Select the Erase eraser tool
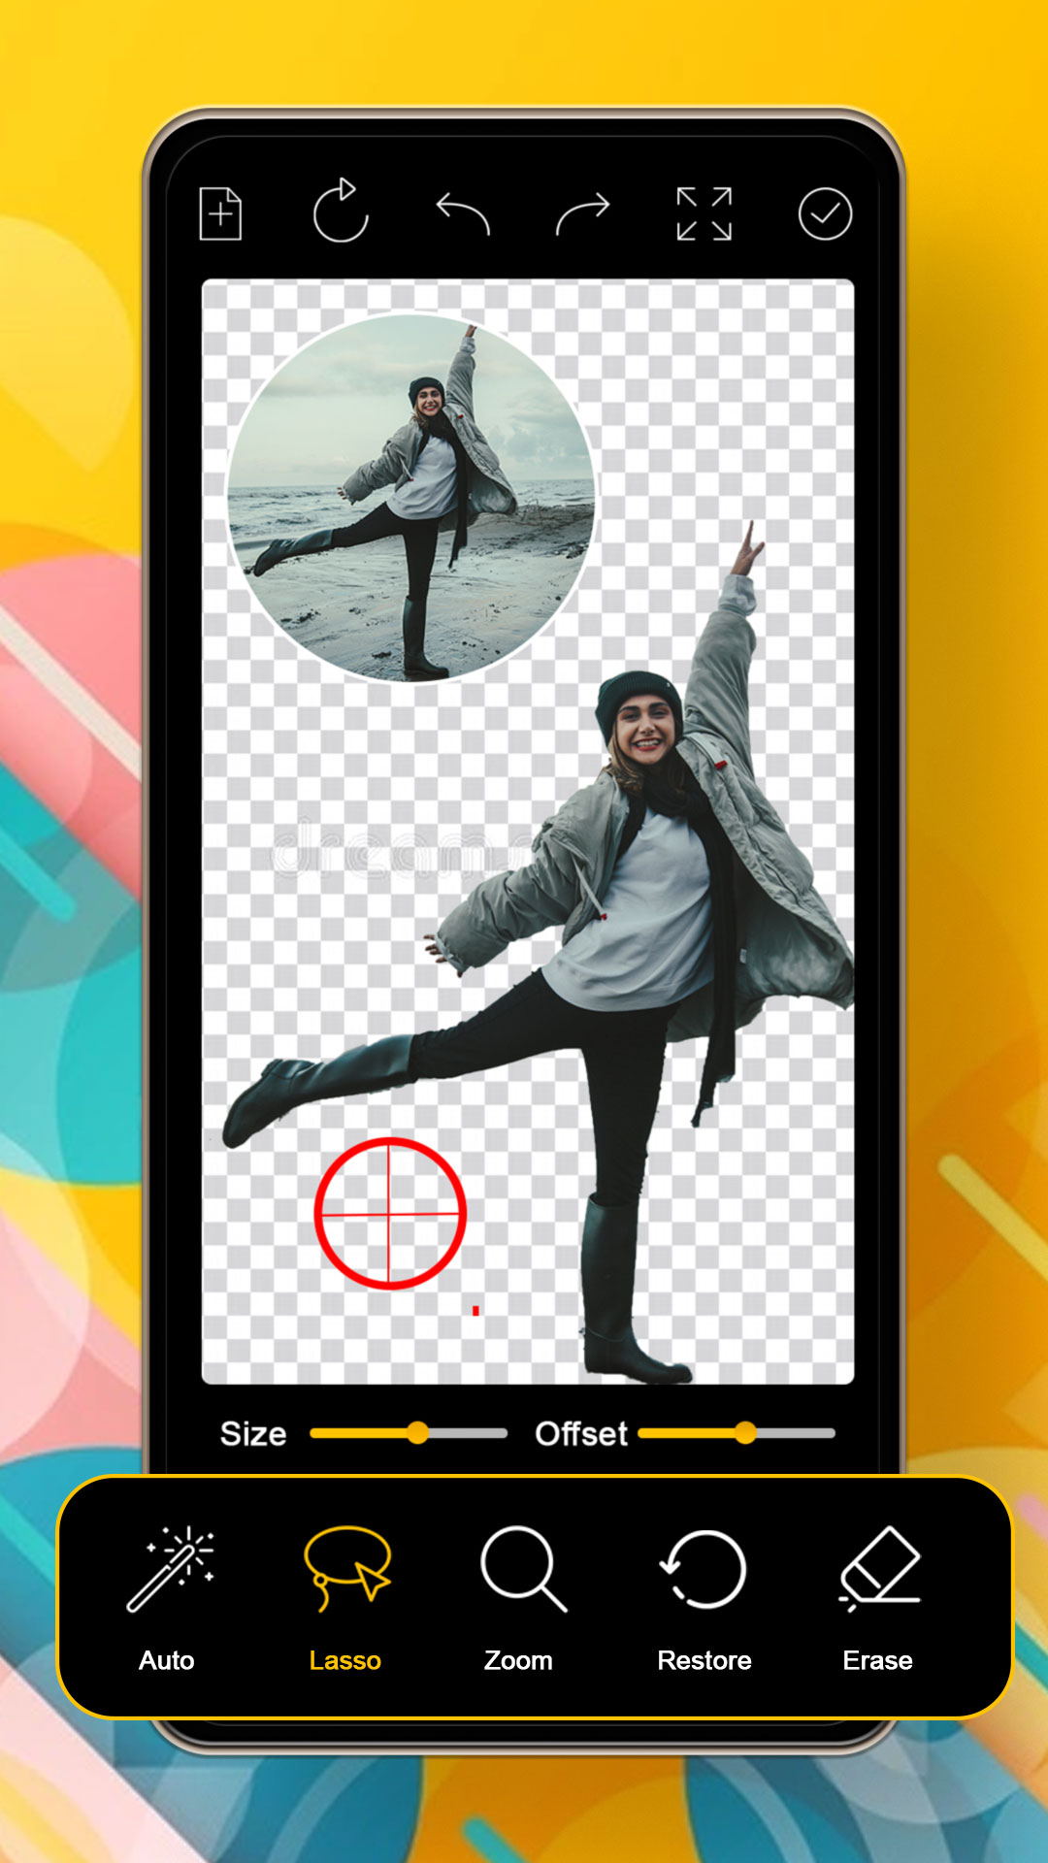This screenshot has height=1863, width=1048. tap(879, 1569)
